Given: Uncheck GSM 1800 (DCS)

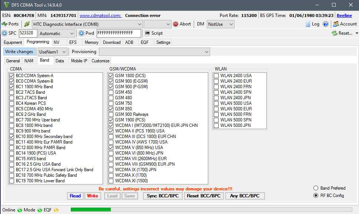Looking at the screenshot, I should tap(111, 76).
